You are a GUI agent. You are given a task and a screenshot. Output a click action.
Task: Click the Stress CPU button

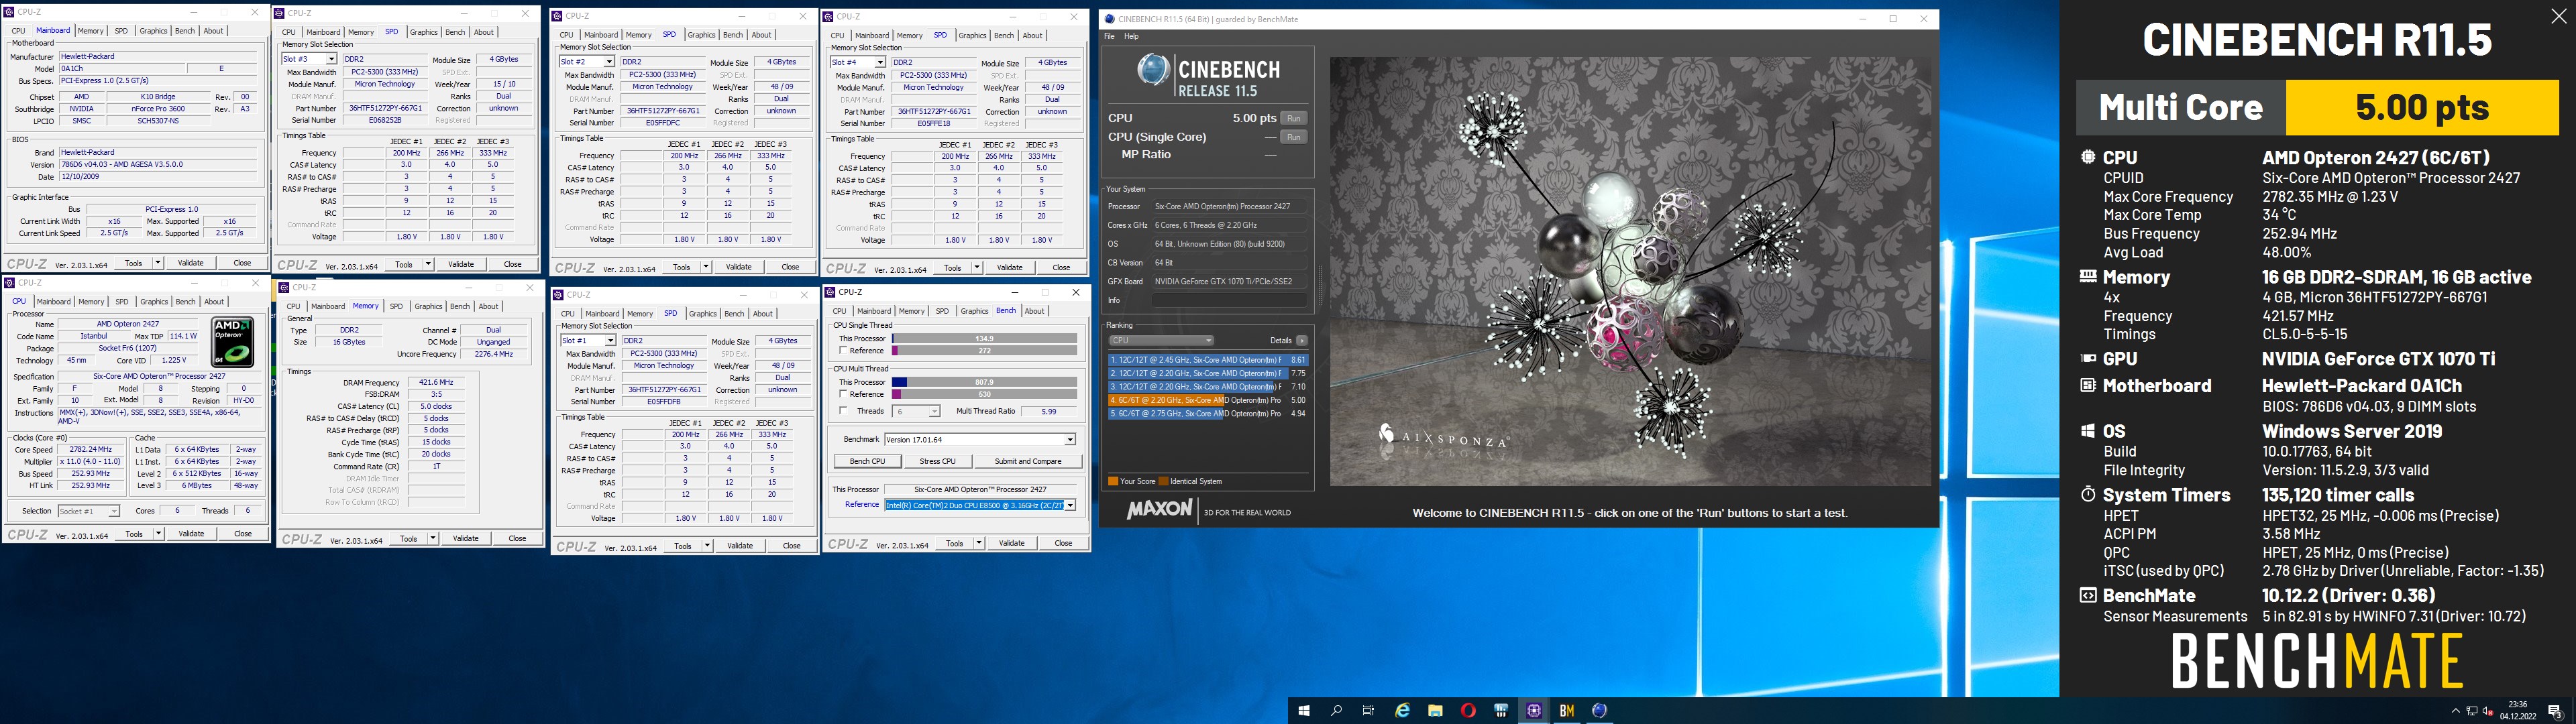937,461
